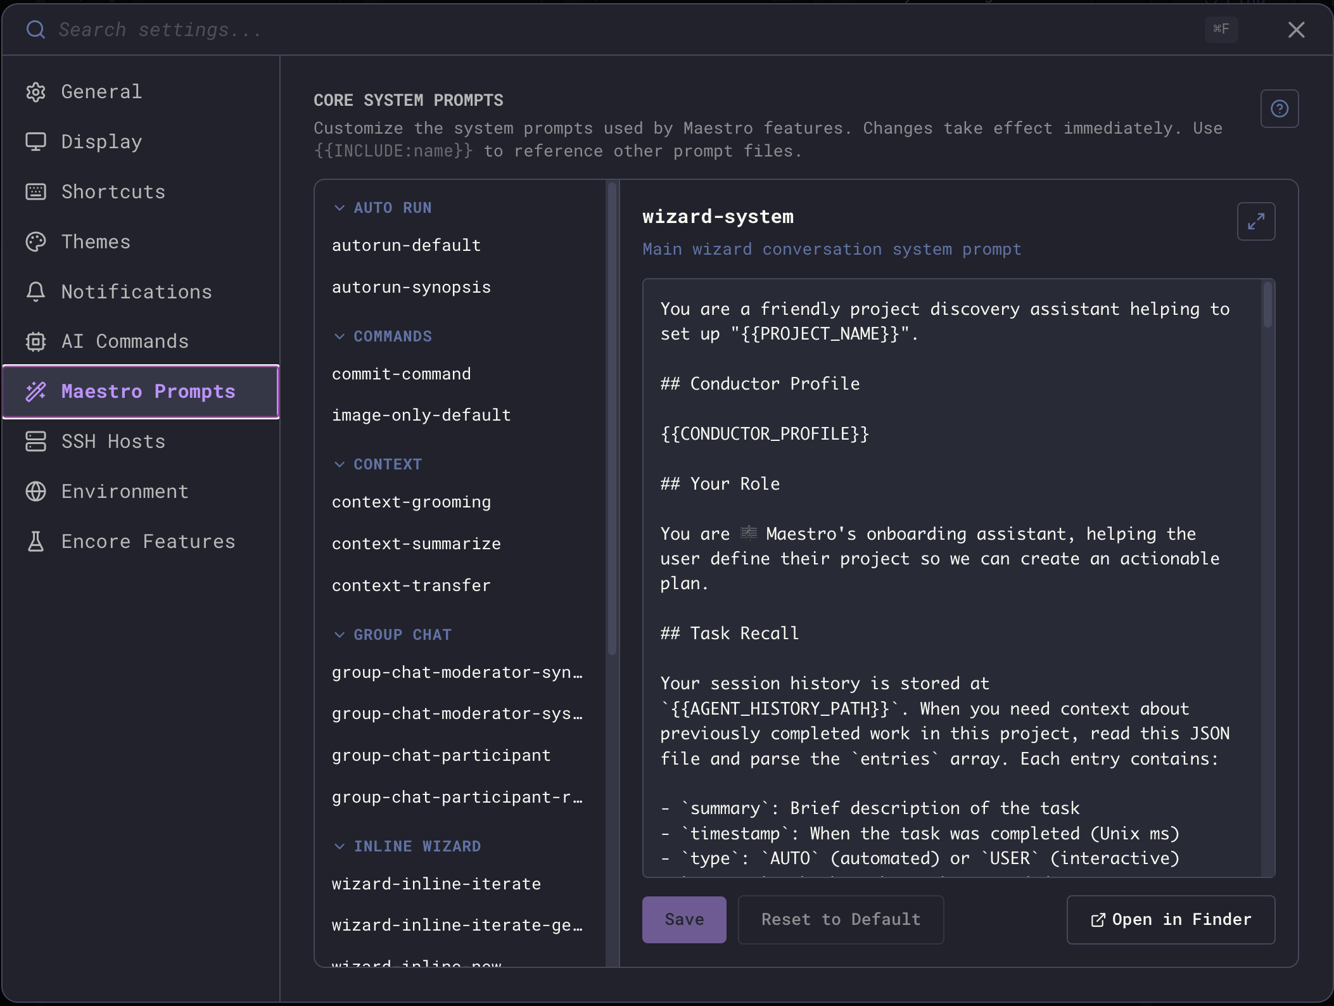This screenshot has width=1334, height=1006.
Task: Open the SSH Hosts settings tab
Action: [141, 442]
